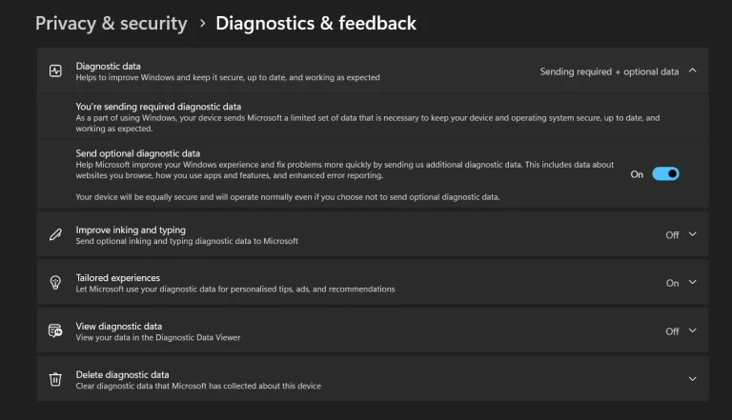The width and height of the screenshot is (732, 420).
Task: Select the Delete diagnostic data title
Action: click(x=122, y=374)
